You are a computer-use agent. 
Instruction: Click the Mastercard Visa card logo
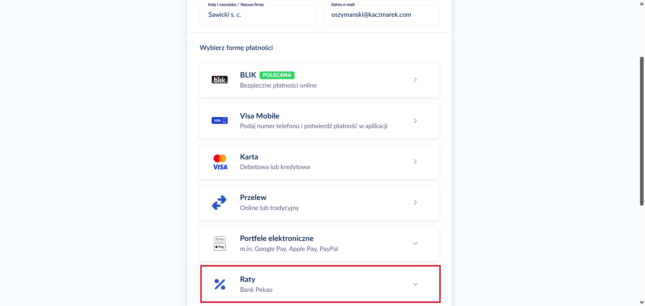[220, 162]
